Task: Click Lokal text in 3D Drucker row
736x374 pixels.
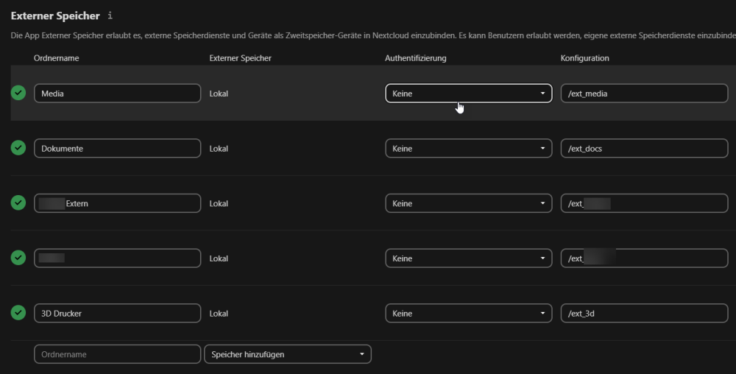Action: click(219, 313)
